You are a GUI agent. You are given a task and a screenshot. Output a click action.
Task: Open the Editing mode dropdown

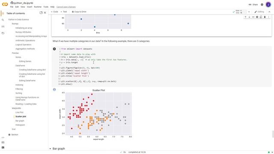(259, 12)
